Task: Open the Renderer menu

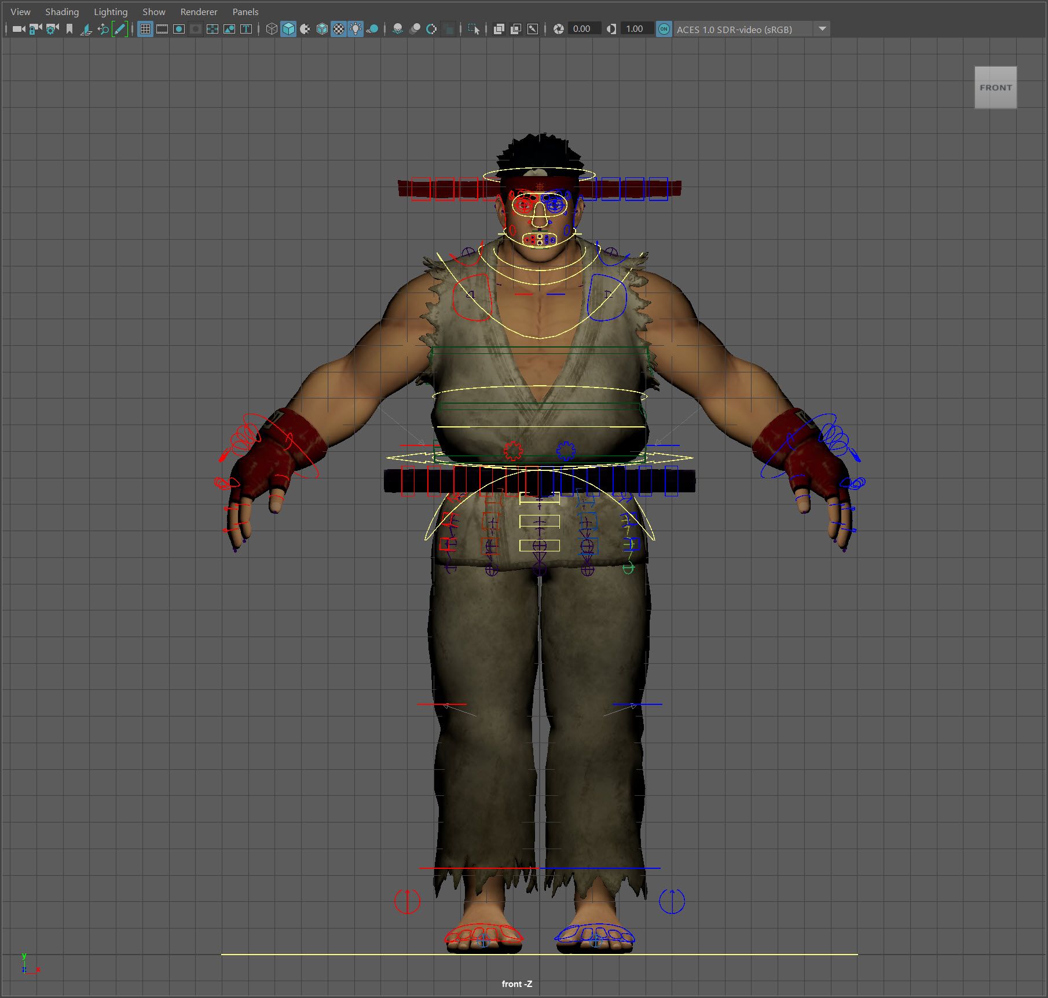Action: coord(199,12)
